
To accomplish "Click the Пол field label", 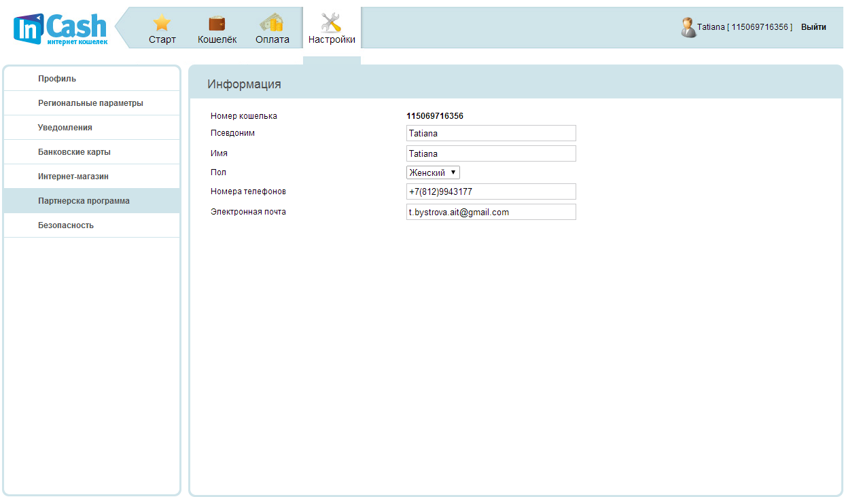I will click(x=218, y=172).
